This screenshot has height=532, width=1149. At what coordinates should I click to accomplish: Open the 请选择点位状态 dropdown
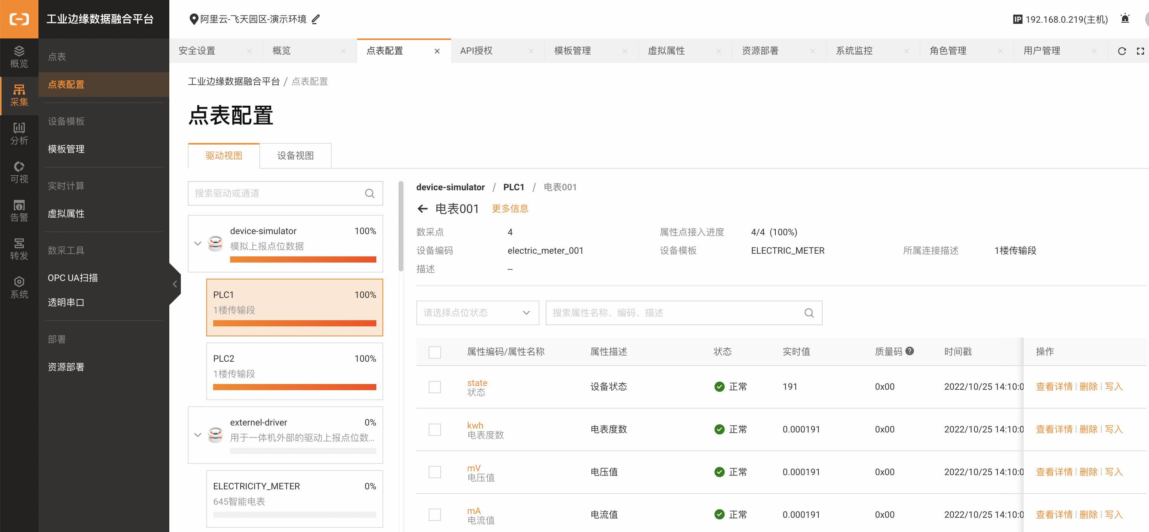(477, 313)
